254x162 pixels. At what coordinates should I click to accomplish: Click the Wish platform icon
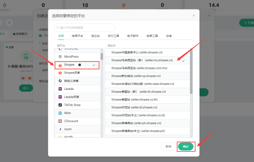60,113
